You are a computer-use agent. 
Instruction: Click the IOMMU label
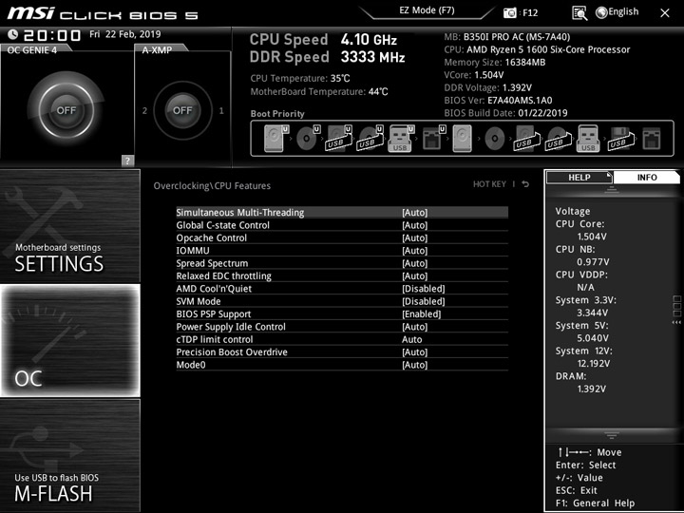(x=192, y=251)
